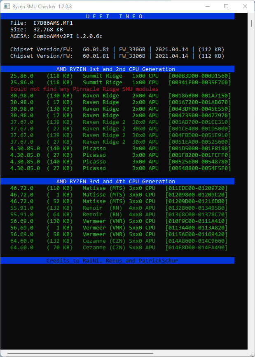Select Raven Ridge address [00473500-00477970]

coord(199,116)
